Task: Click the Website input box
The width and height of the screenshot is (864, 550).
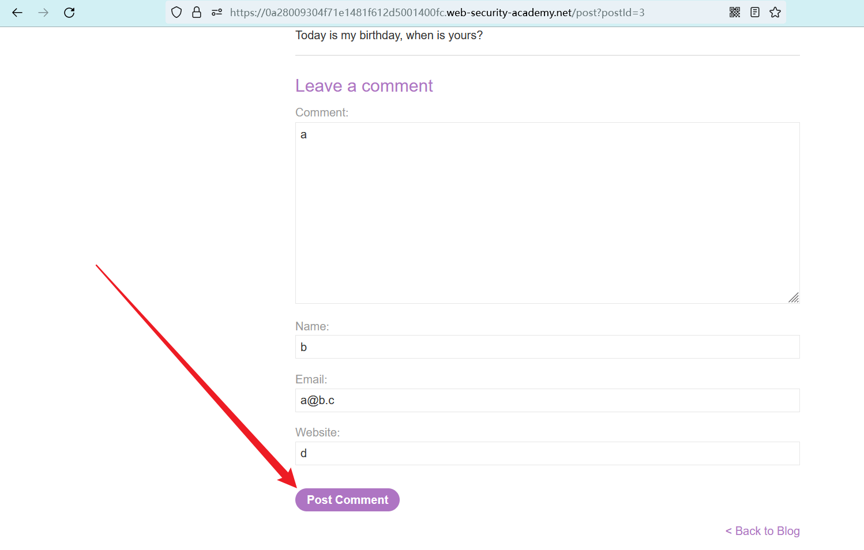Action: [x=547, y=453]
